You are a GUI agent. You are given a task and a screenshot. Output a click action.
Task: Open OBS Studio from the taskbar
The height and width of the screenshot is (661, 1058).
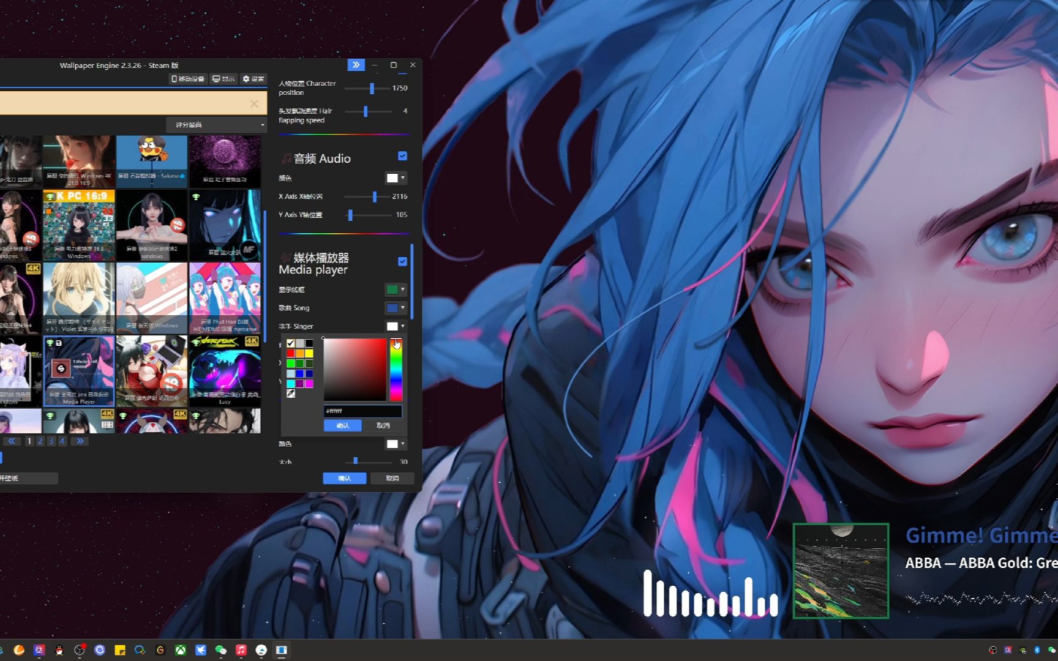(79, 650)
